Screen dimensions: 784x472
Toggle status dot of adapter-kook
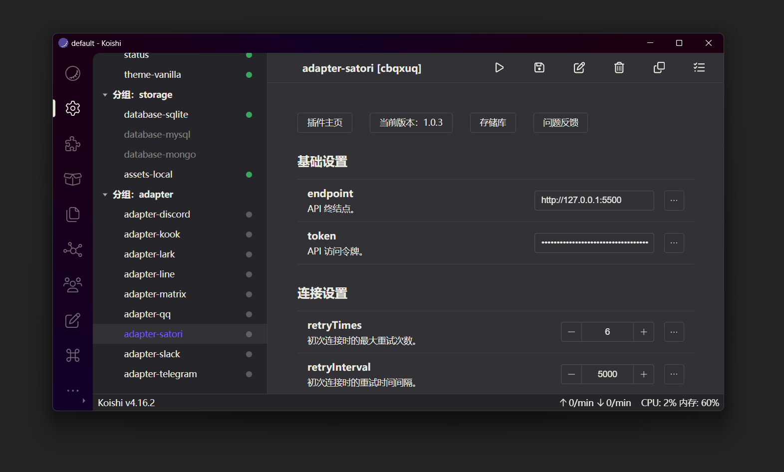click(x=249, y=235)
